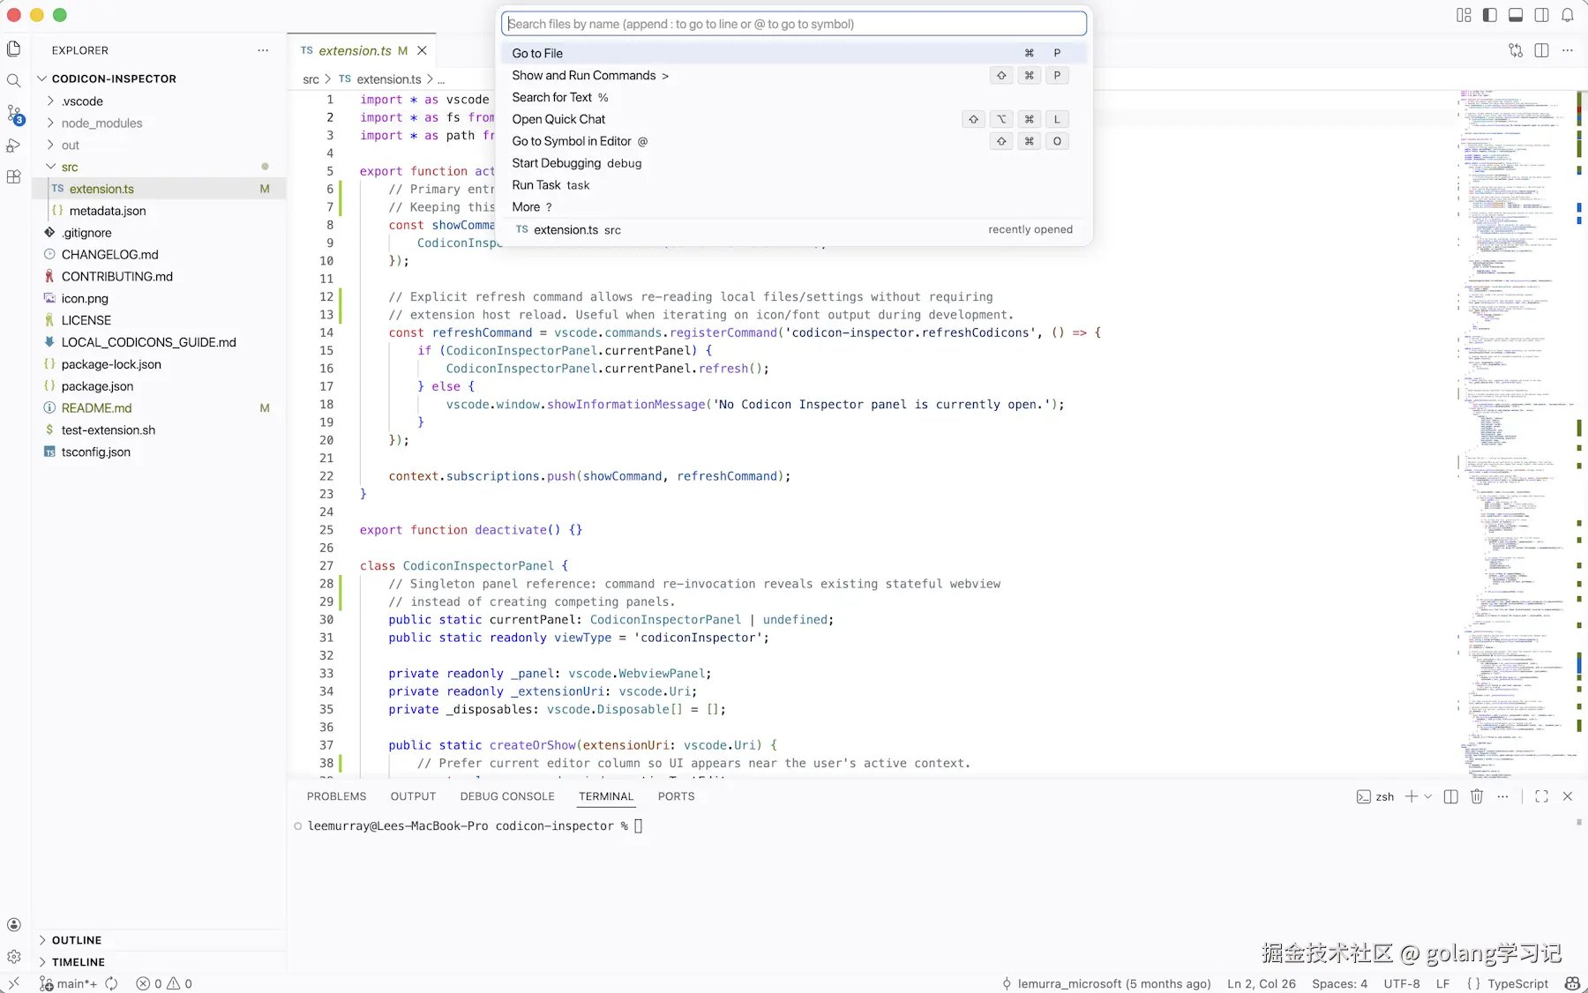Go to line via Ln 2, Col 26
Screen dimensions: 1588x993
[1262, 983]
